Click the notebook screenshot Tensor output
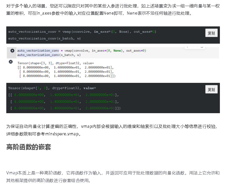This screenshot has width=228, height=184. [x=66, y=70]
